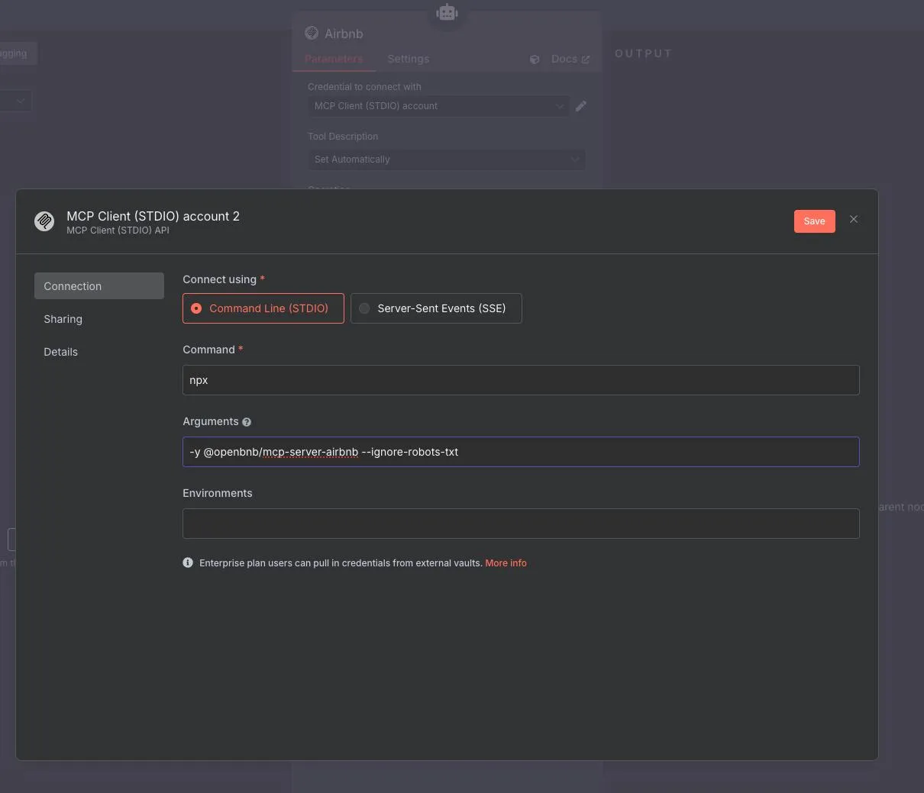Viewport: 924px width, 793px height.
Task: Close the credential dialog with X
Action: tap(854, 220)
